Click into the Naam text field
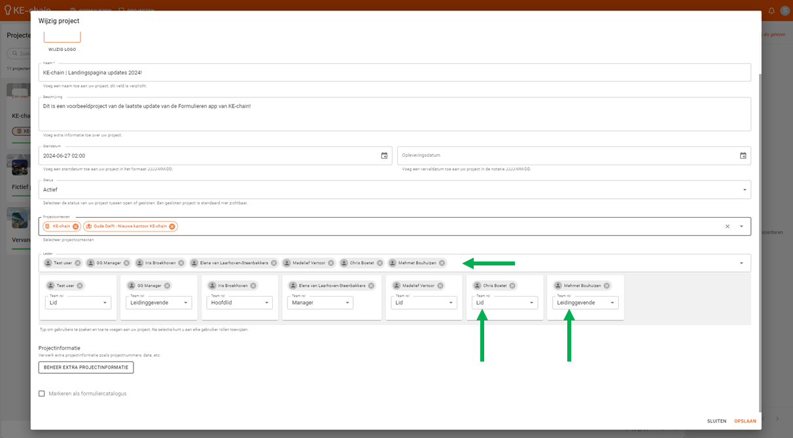This screenshot has width=793, height=438. 393,72
